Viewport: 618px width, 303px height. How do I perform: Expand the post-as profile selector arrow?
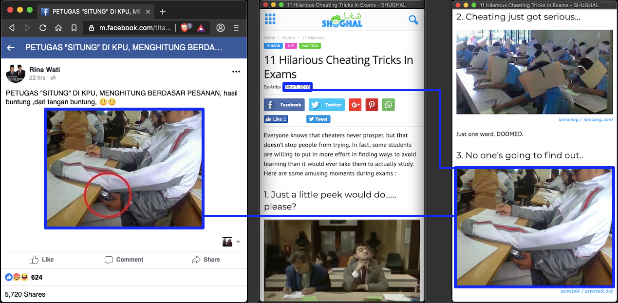point(238,242)
